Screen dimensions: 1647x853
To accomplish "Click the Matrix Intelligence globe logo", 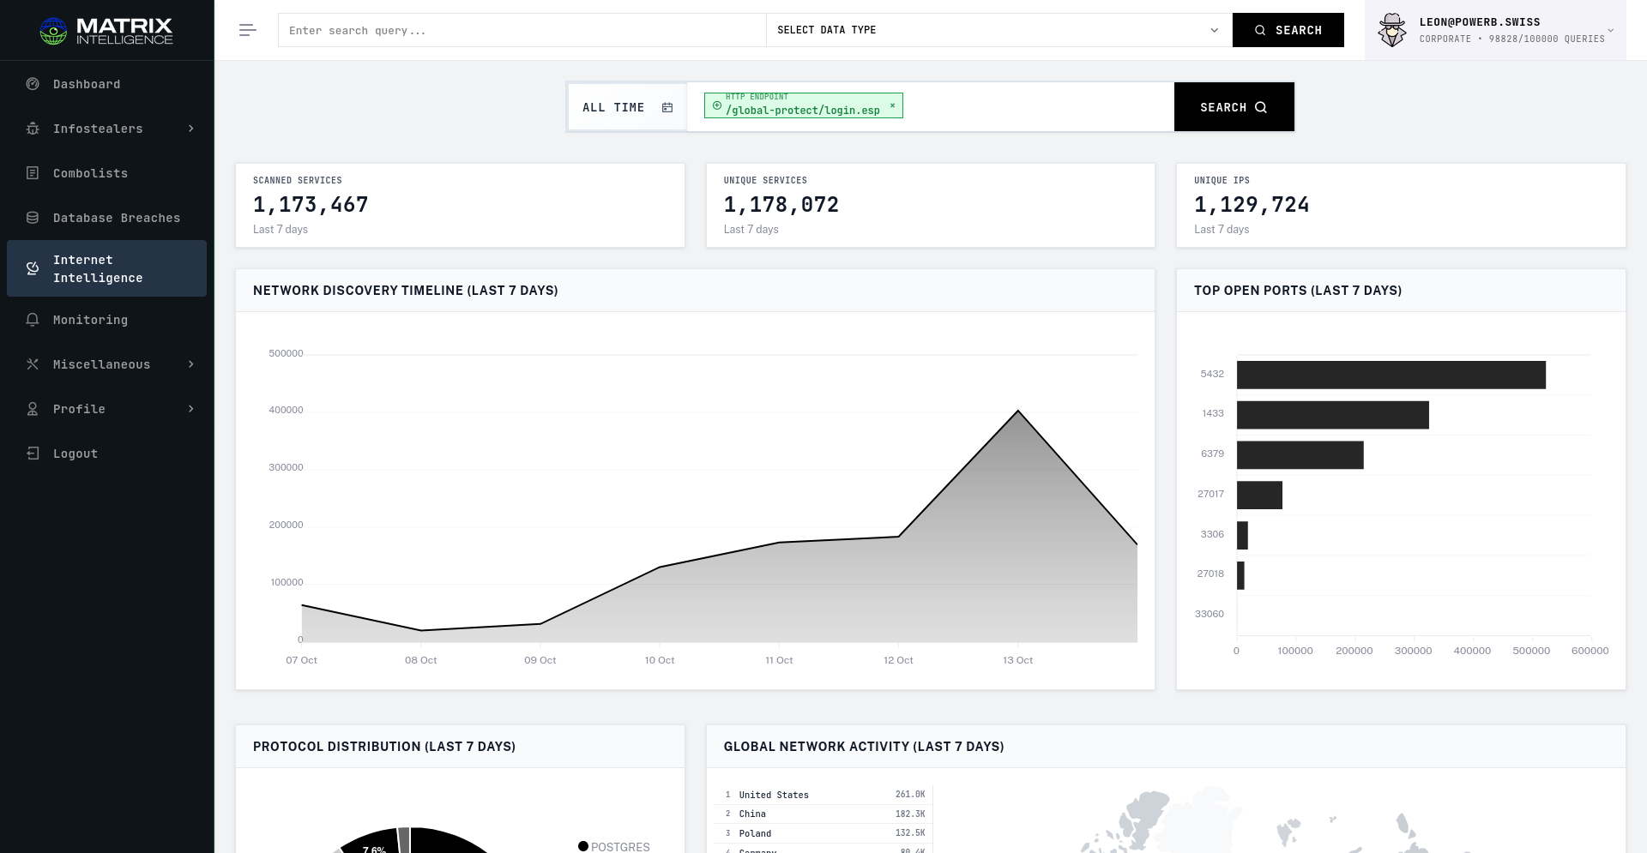I will coord(53,32).
